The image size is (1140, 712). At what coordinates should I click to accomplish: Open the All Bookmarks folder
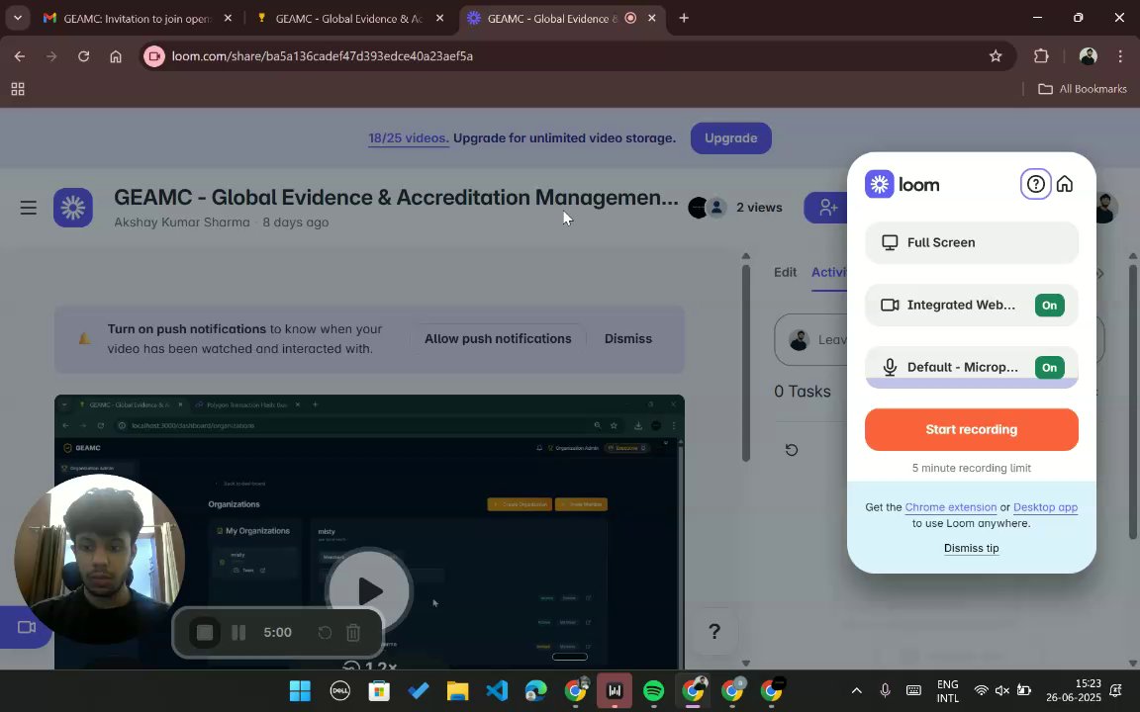click(1082, 89)
